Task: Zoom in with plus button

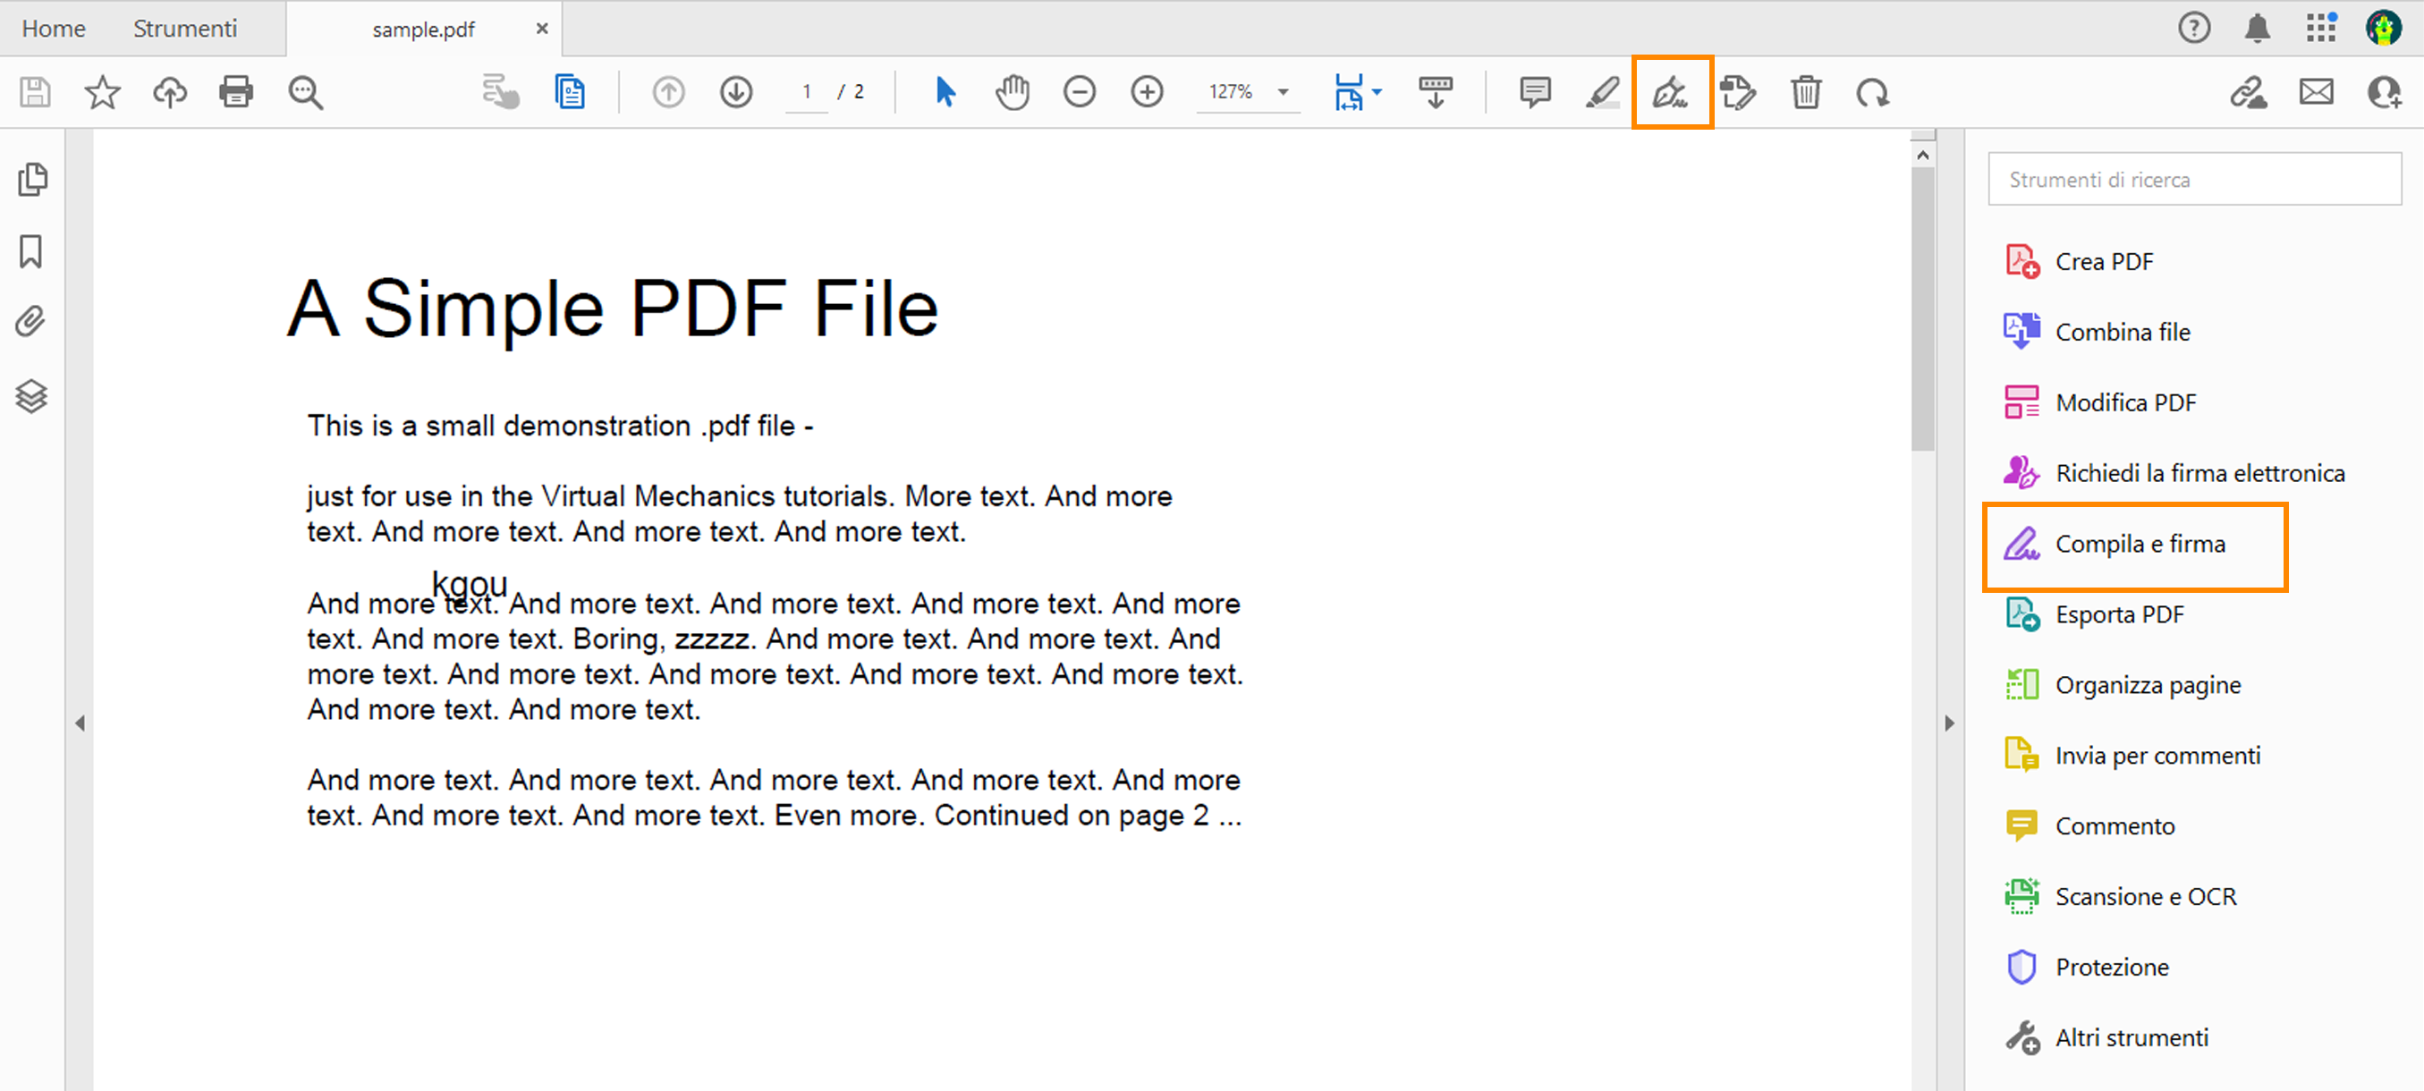Action: pos(1147,92)
